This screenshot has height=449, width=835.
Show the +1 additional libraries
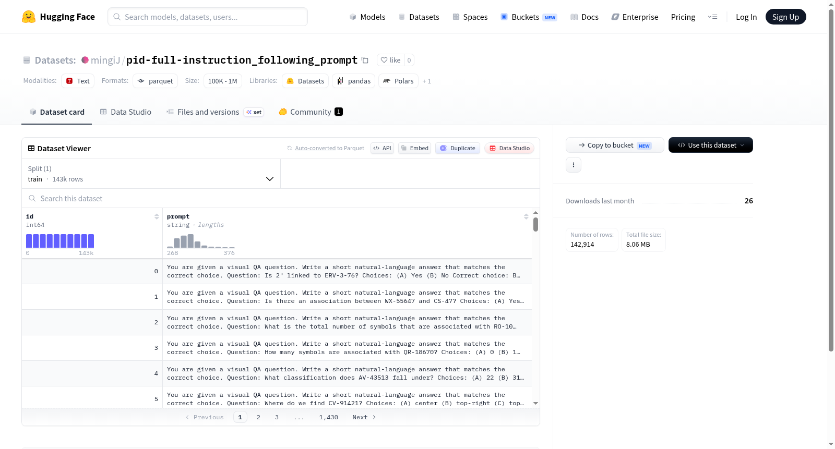click(x=427, y=81)
